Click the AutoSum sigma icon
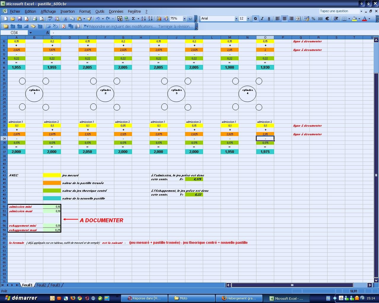The height and width of the screenshot is (303, 379). click(134, 19)
